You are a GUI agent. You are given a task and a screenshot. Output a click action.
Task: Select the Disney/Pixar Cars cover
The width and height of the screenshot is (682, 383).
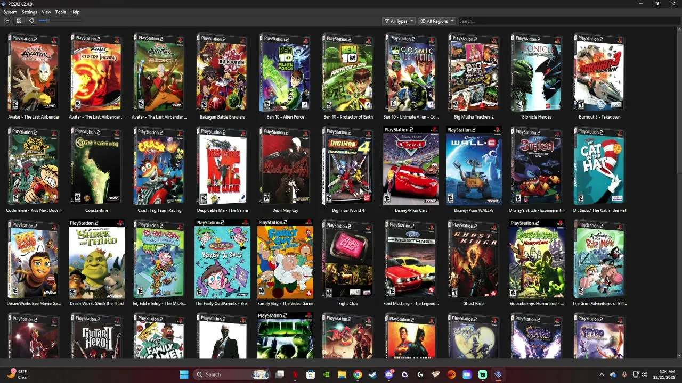coord(411,166)
